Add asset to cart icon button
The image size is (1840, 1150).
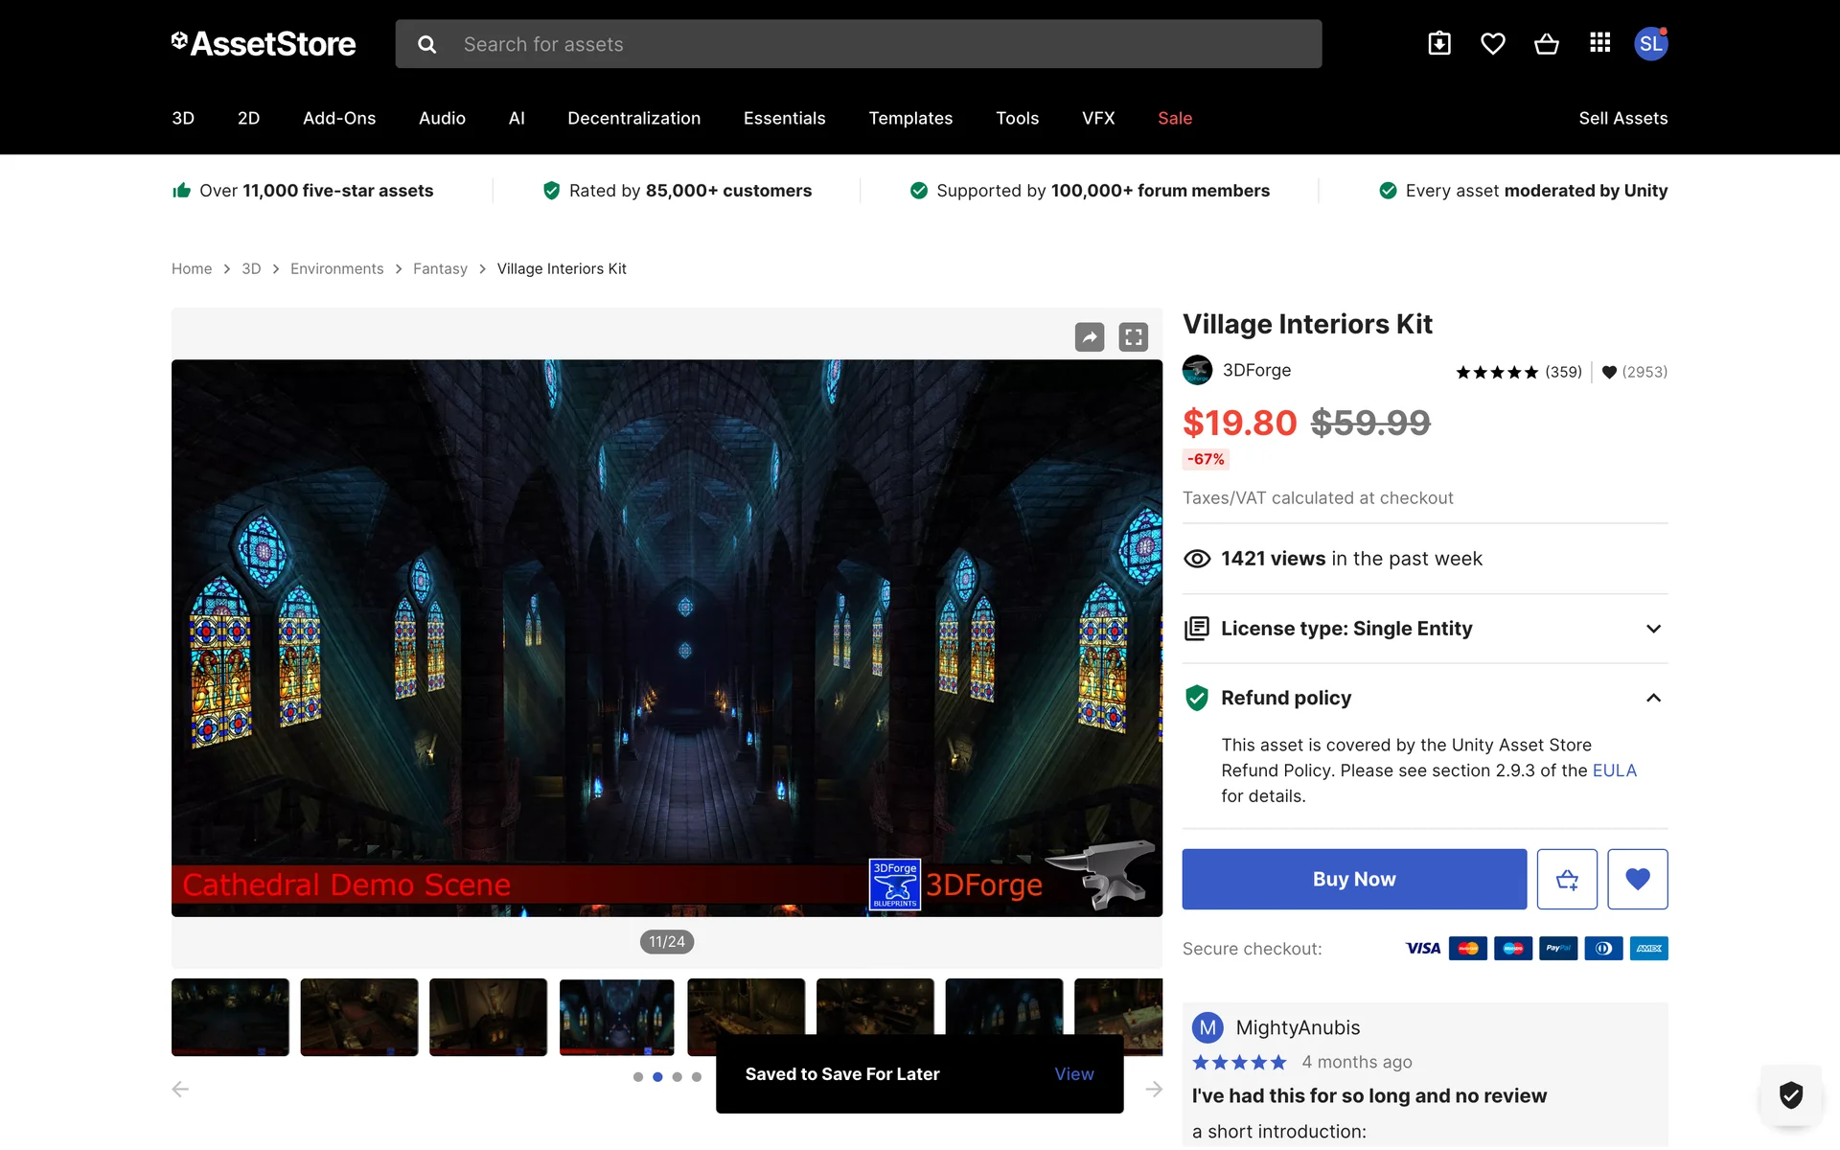point(1567,879)
